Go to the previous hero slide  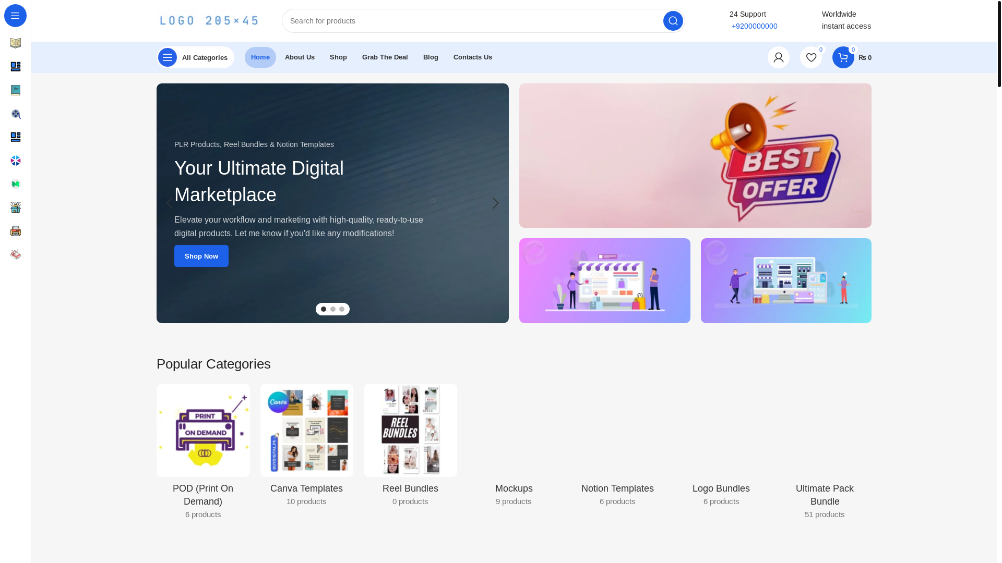tap(169, 203)
